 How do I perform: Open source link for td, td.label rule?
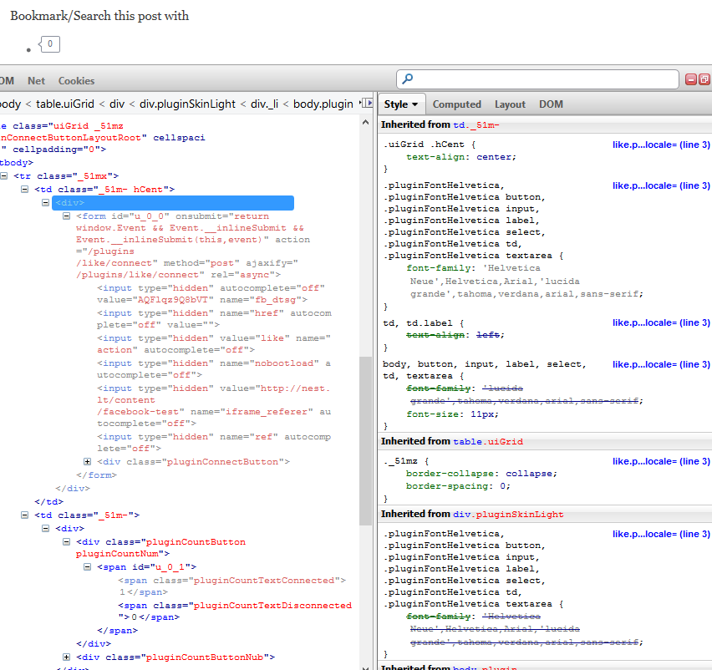661,322
